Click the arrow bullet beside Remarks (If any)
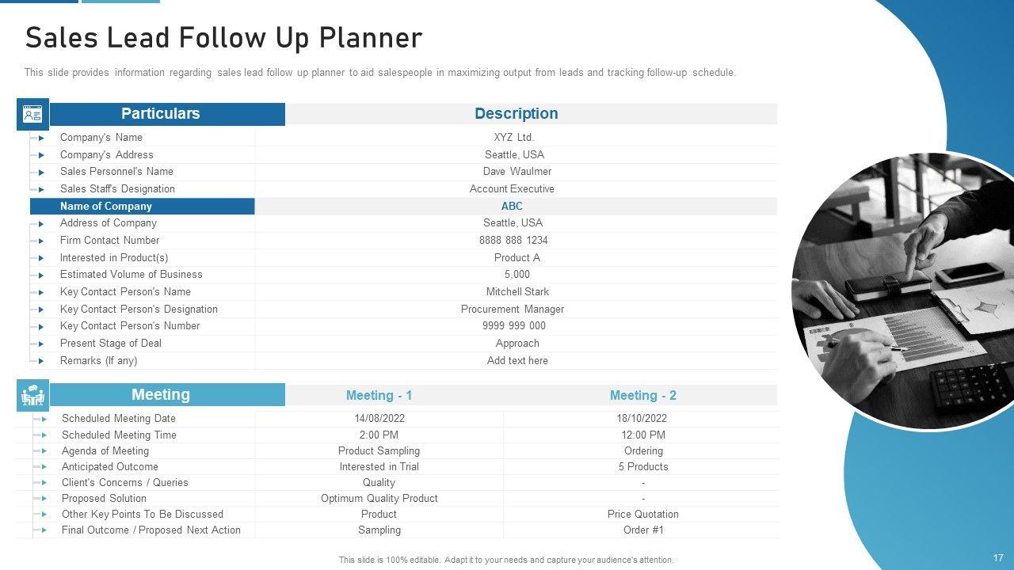This screenshot has width=1014, height=570. click(41, 361)
